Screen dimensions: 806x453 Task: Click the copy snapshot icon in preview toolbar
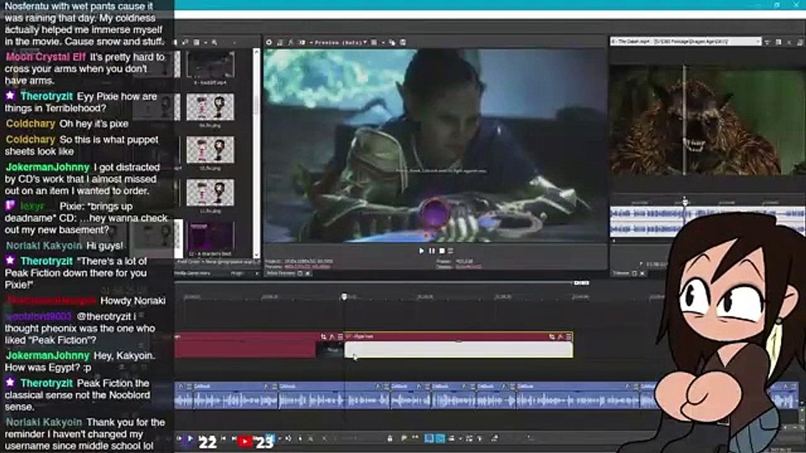coord(392,42)
